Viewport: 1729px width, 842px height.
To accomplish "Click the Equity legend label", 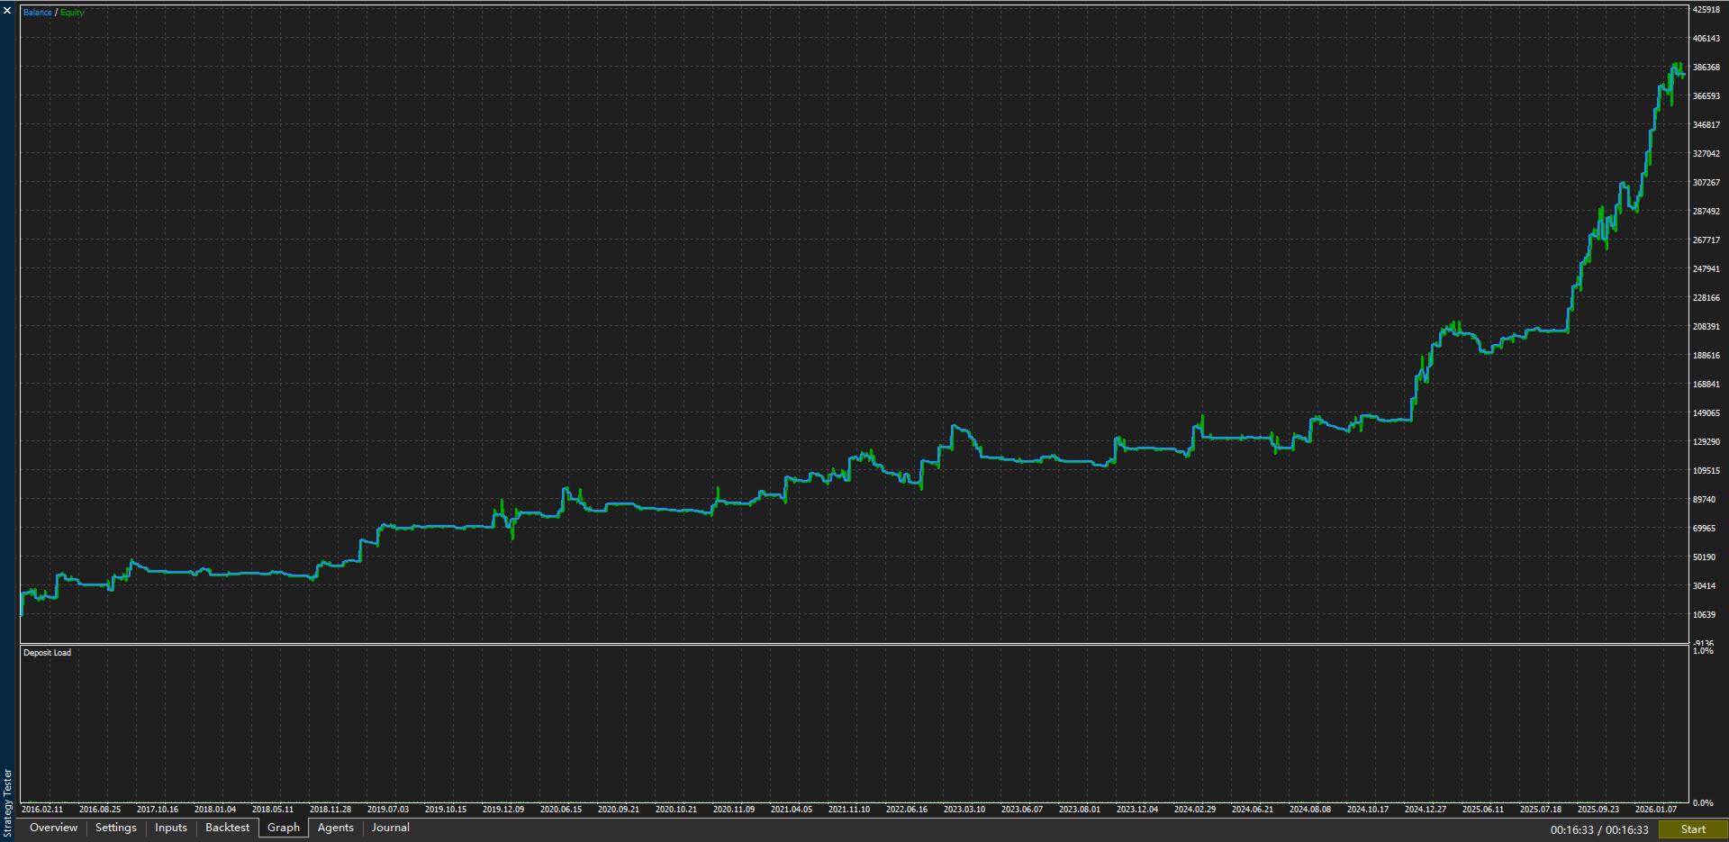I will pos(72,13).
